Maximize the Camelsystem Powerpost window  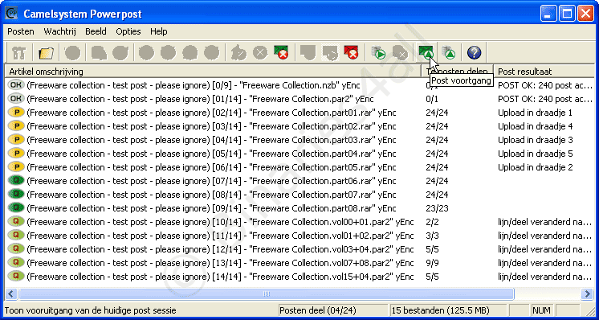coord(567,14)
